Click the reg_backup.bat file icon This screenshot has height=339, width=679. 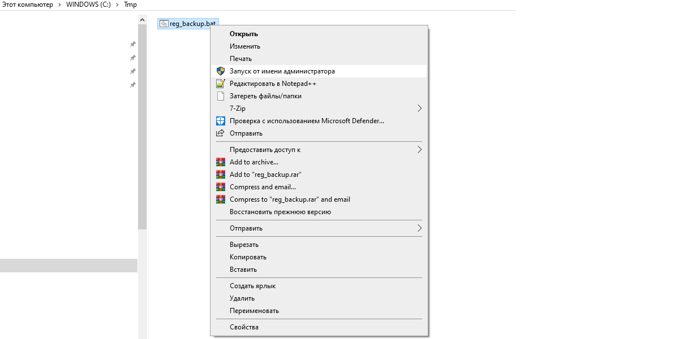[164, 24]
